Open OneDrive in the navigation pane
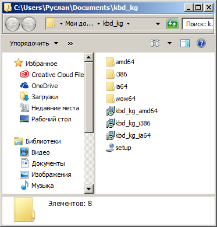The width and height of the screenshot is (217, 227). (x=45, y=86)
